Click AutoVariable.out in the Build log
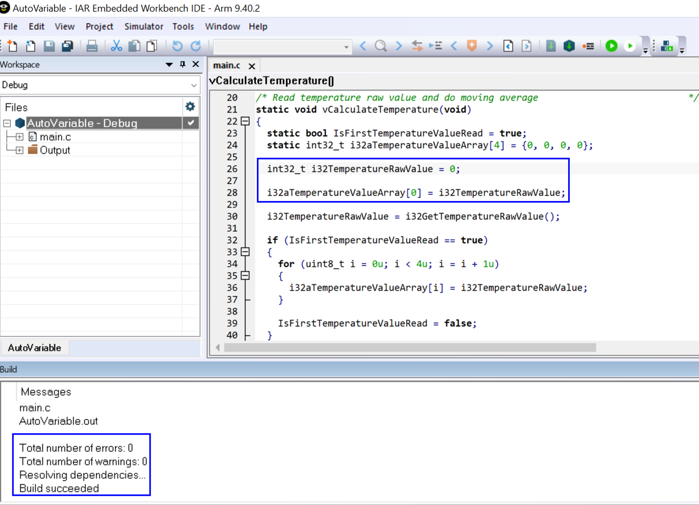 pyautogui.click(x=58, y=421)
